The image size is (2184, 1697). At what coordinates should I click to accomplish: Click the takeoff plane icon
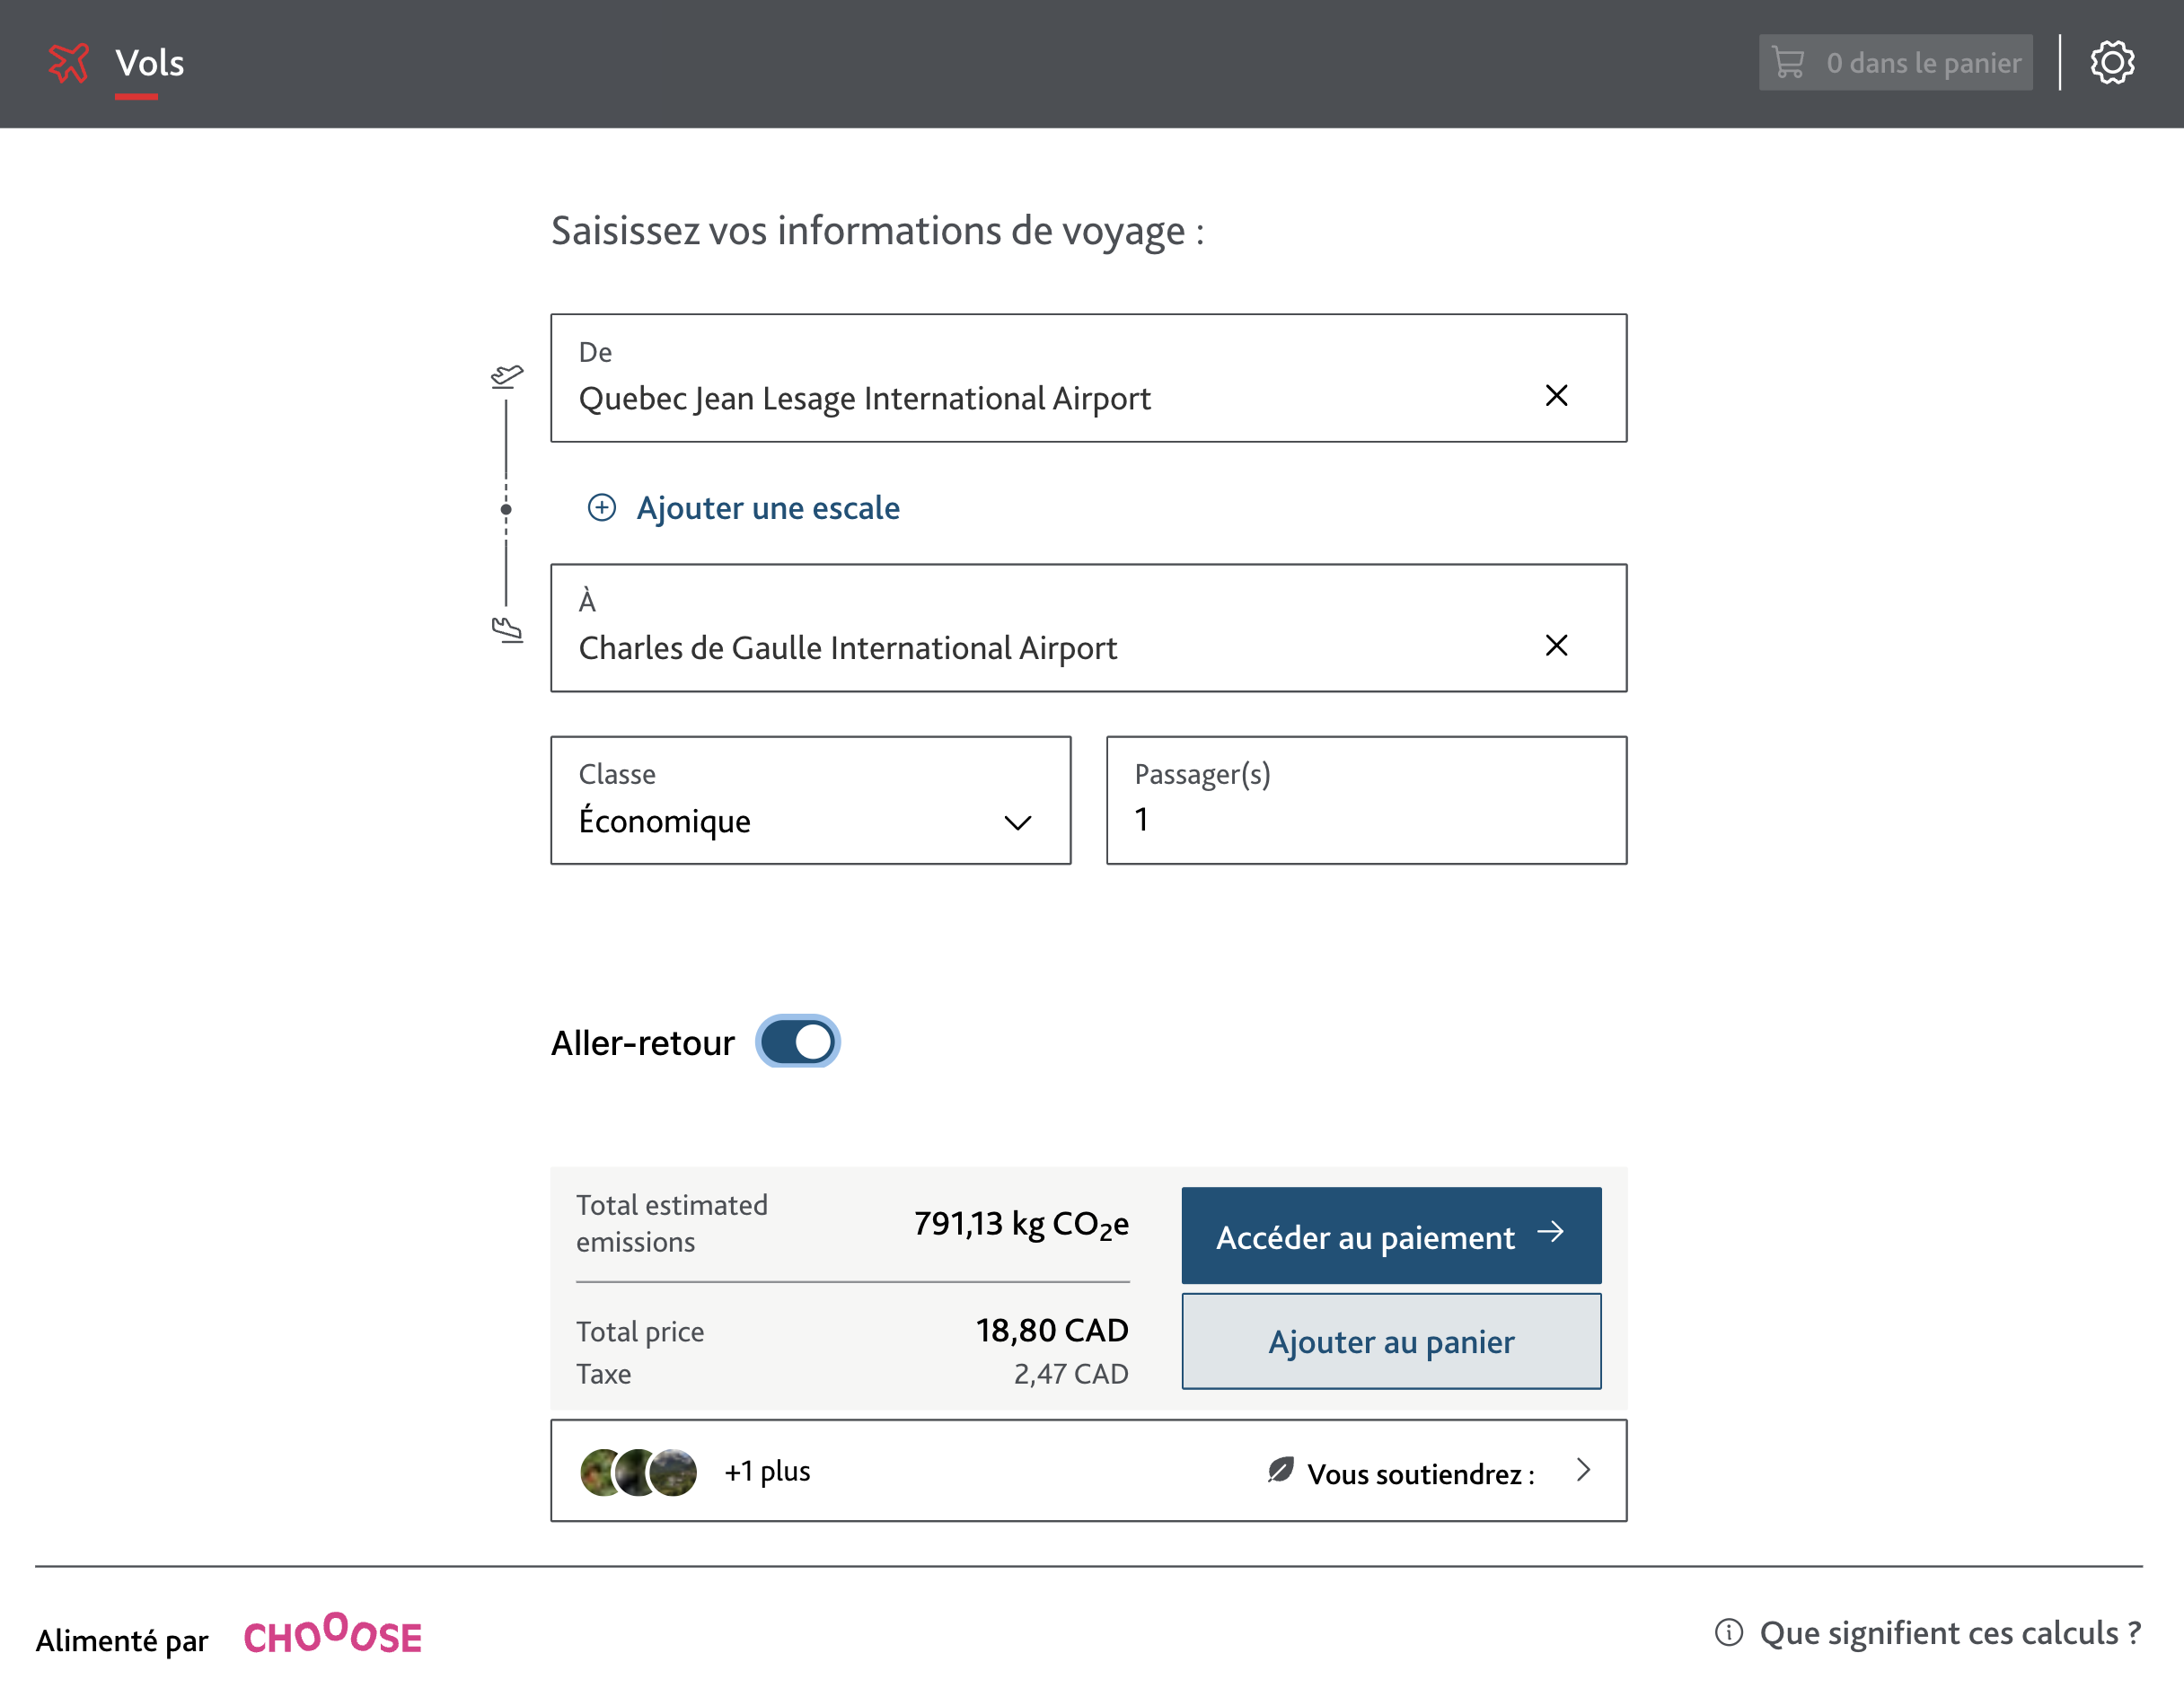[x=507, y=377]
